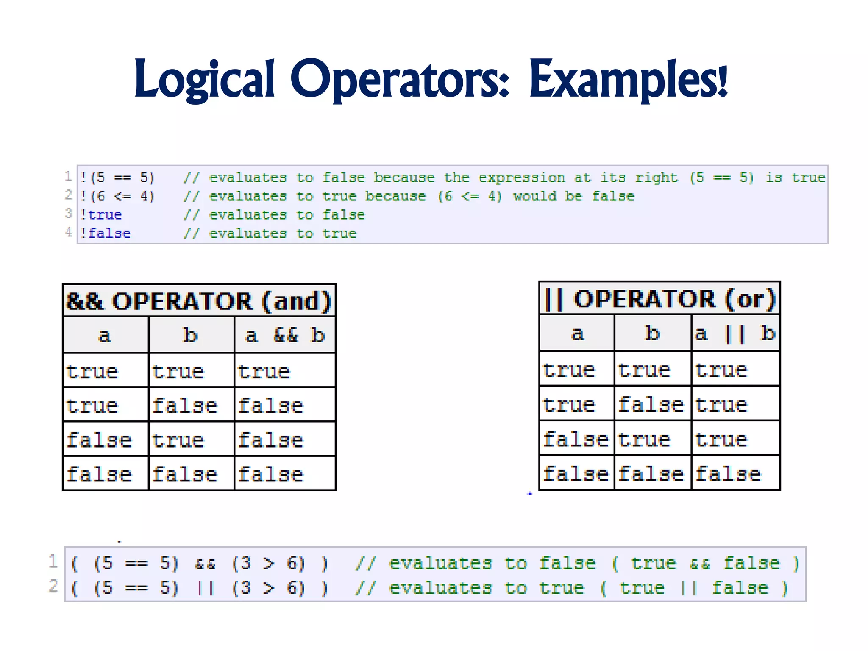
Task: Click code line '!true'
Action: tap(101, 214)
